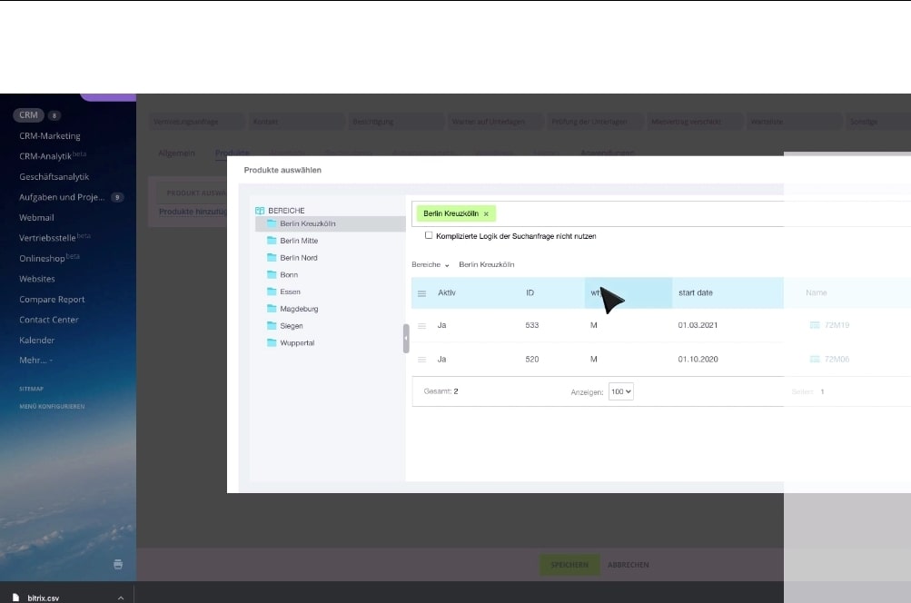Image resolution: width=911 pixels, height=603 pixels.
Task: Expand the bitrix.csv download bar chevron
Action: click(x=119, y=598)
